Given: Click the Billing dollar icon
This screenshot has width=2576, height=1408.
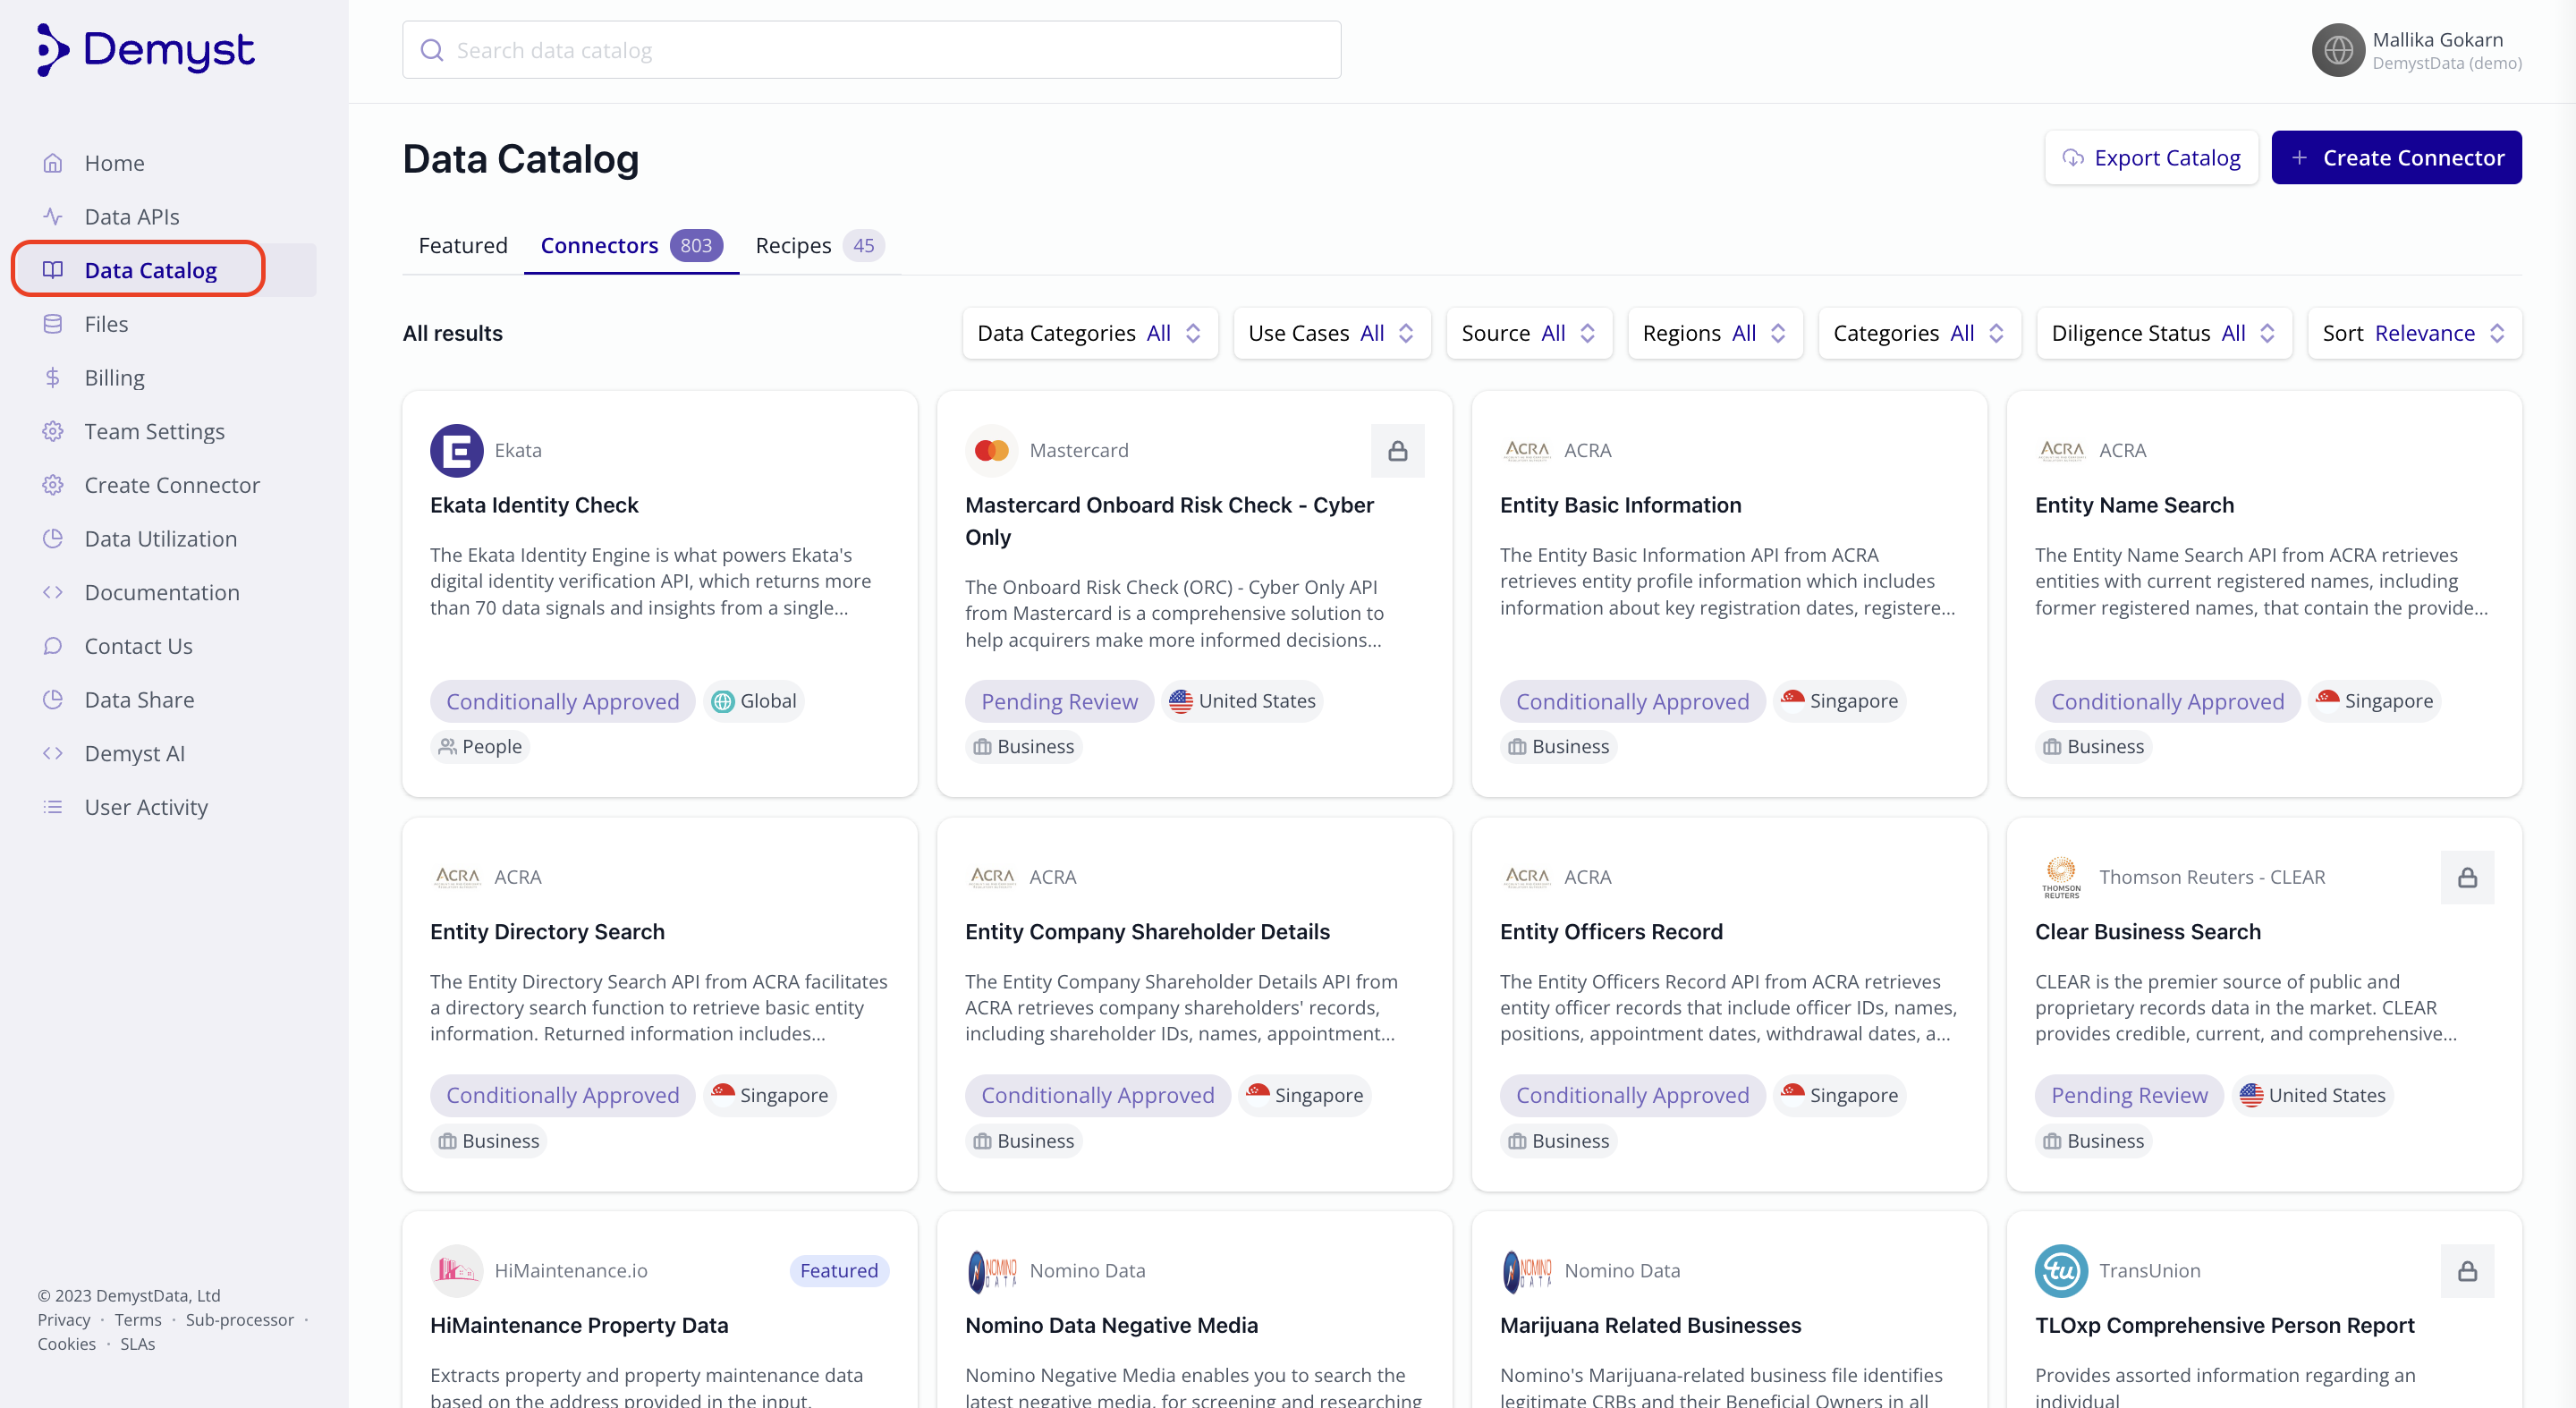Looking at the screenshot, I should tap(53, 378).
